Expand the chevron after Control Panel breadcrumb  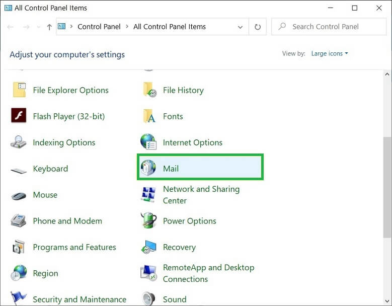(127, 26)
